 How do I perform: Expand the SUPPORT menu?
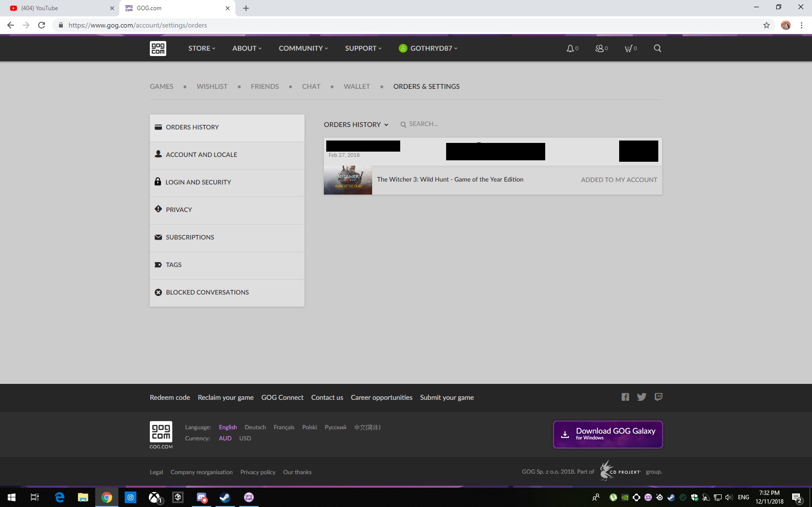[x=363, y=48]
